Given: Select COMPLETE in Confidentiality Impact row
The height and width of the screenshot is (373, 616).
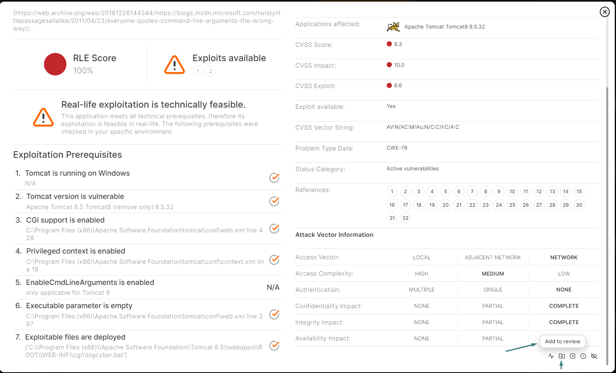Looking at the screenshot, I should pyautogui.click(x=564, y=306).
